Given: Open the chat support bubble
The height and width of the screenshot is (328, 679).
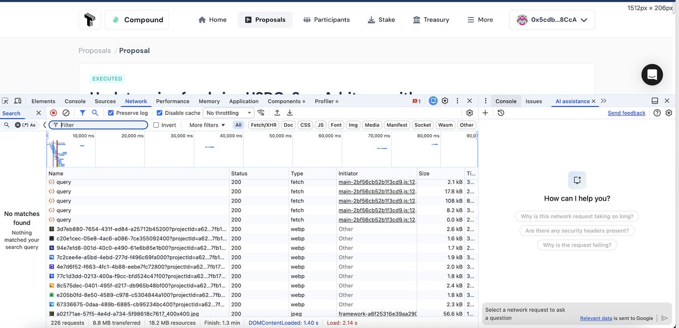Looking at the screenshot, I should click(x=652, y=75).
